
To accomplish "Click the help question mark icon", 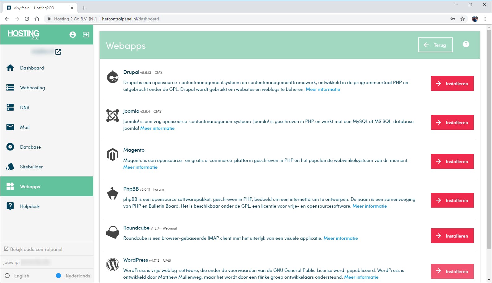I will pos(466,44).
